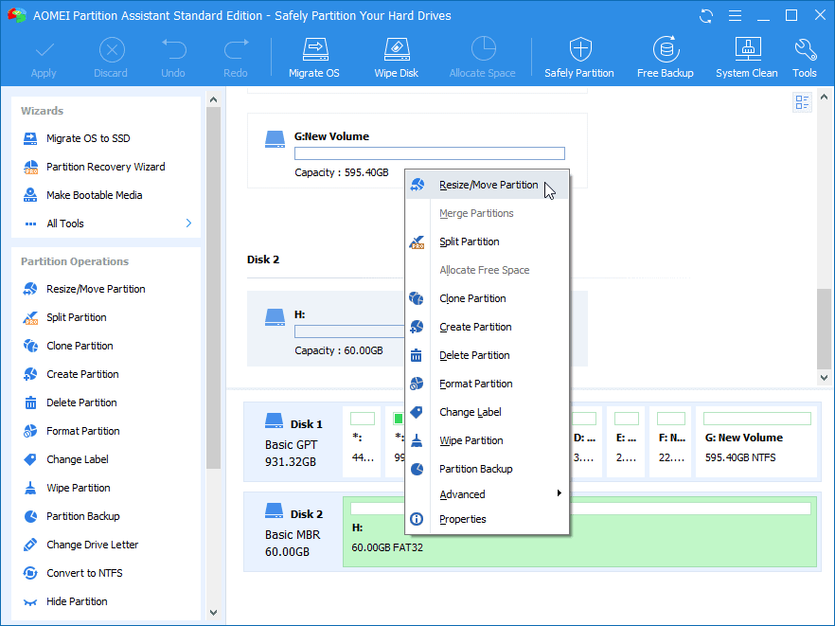
Task: Select G: New Volume 595.40GB NTFS block
Action: click(x=756, y=441)
